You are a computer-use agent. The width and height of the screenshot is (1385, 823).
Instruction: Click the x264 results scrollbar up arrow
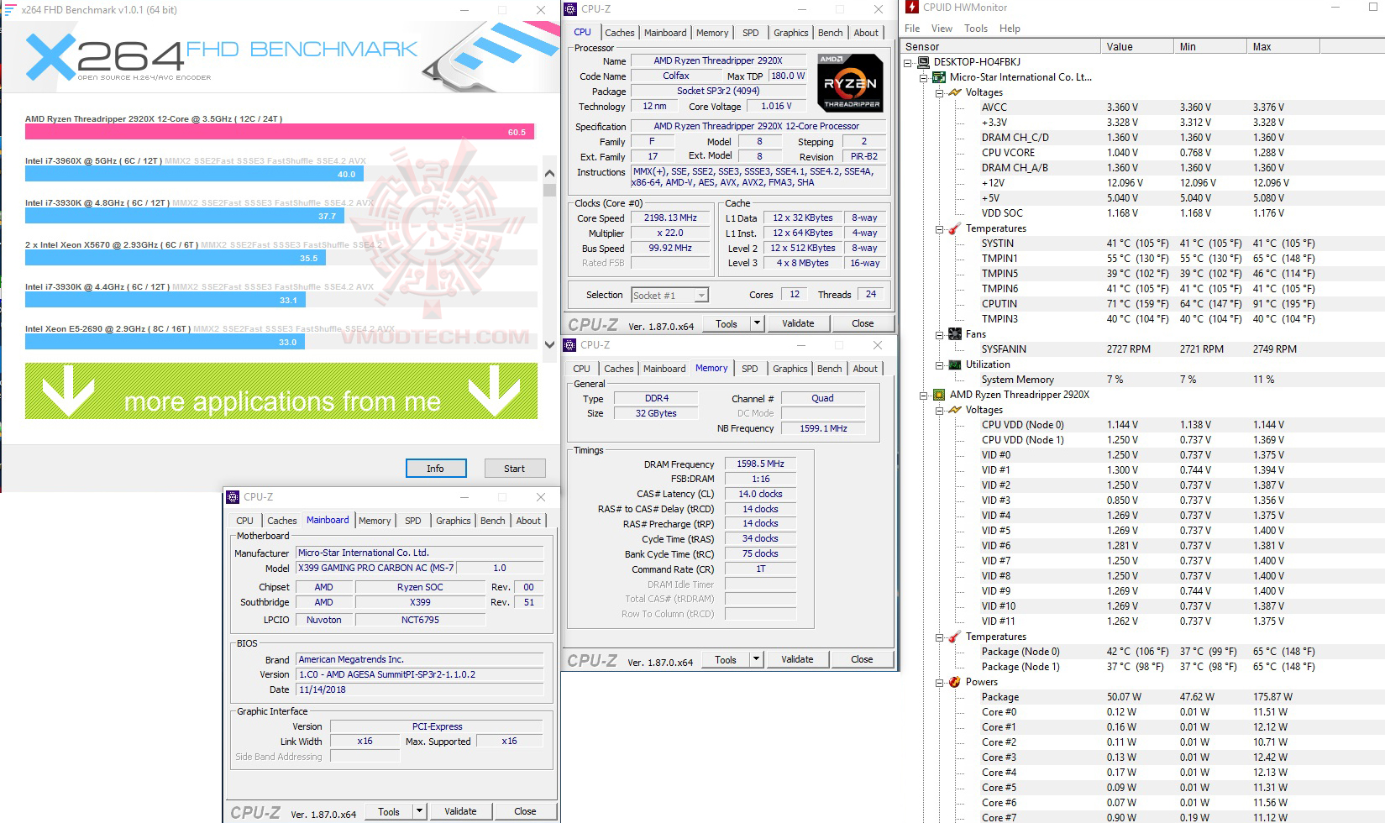(550, 174)
